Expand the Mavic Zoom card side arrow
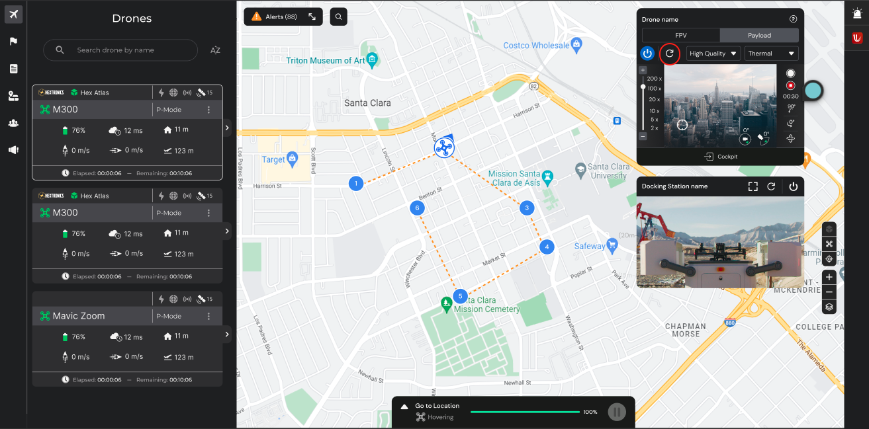Screen dimensions: 869x429 point(227,334)
